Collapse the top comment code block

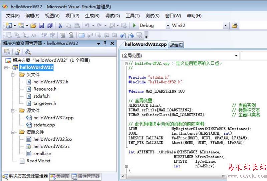(126, 64)
